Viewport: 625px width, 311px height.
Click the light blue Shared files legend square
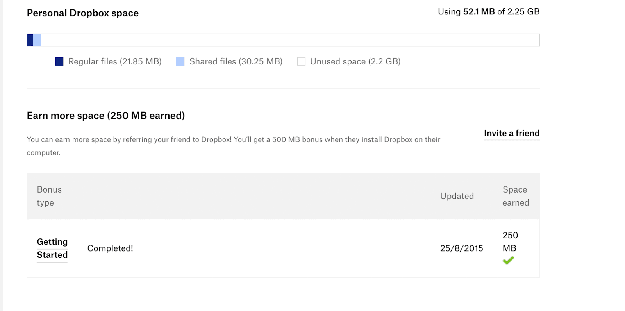pyautogui.click(x=180, y=61)
